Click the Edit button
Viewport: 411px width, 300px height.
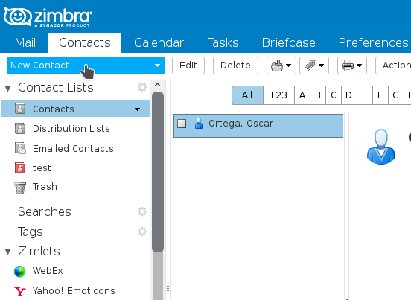(188, 66)
